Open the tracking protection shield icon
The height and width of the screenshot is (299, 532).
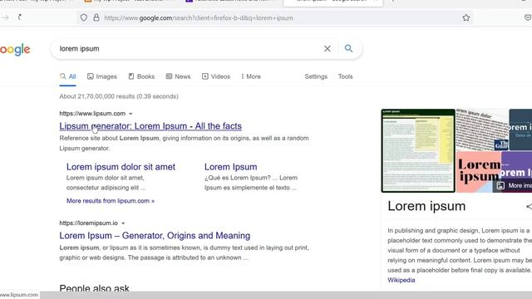pos(84,17)
